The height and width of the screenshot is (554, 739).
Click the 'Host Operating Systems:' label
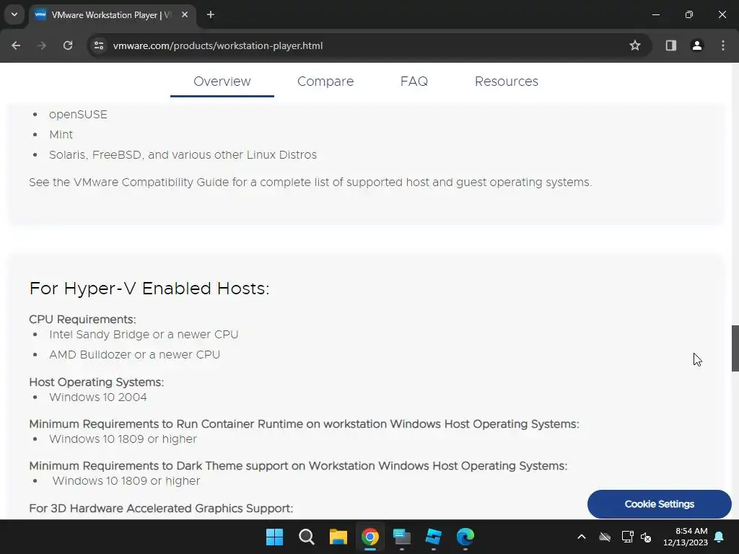click(97, 382)
